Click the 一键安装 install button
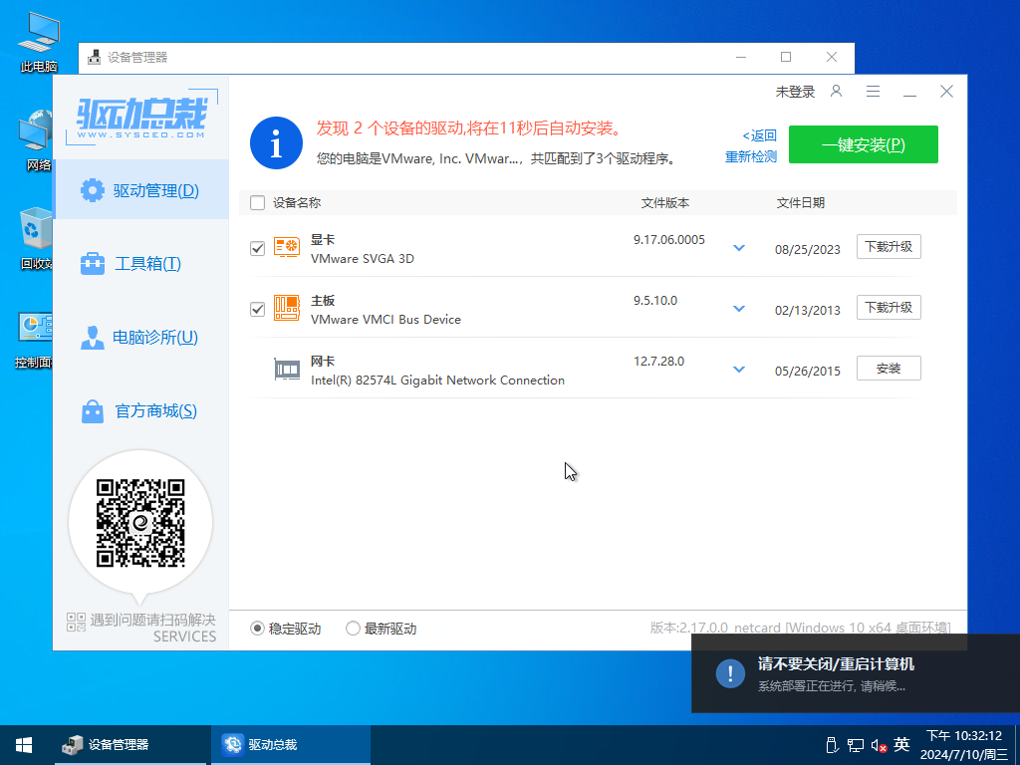Screen dimensions: 1020x765 pos(863,143)
